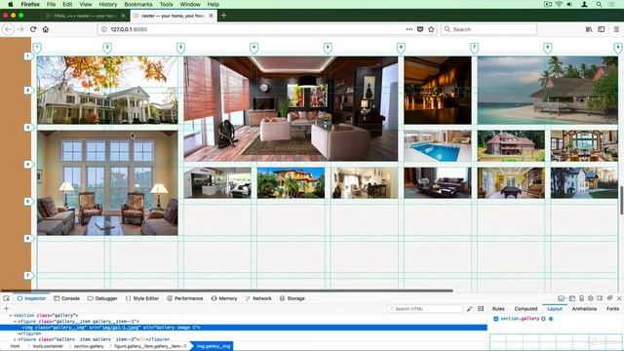This screenshot has width=624, height=351.
Task: Click the add new node plus icon
Action: [7, 308]
